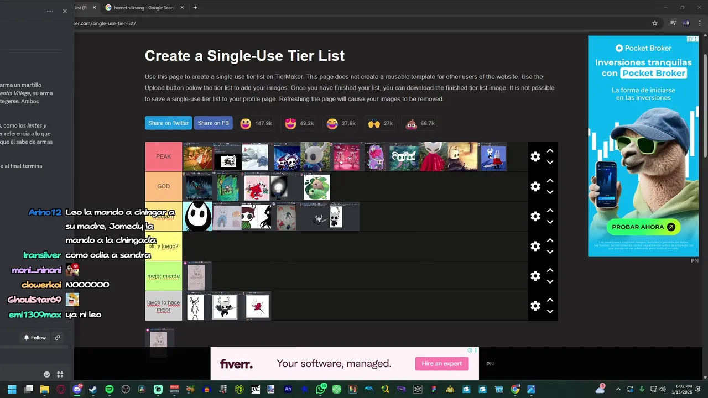Open the three-dots menu in the left side panel
708x398 pixels.
50,11
